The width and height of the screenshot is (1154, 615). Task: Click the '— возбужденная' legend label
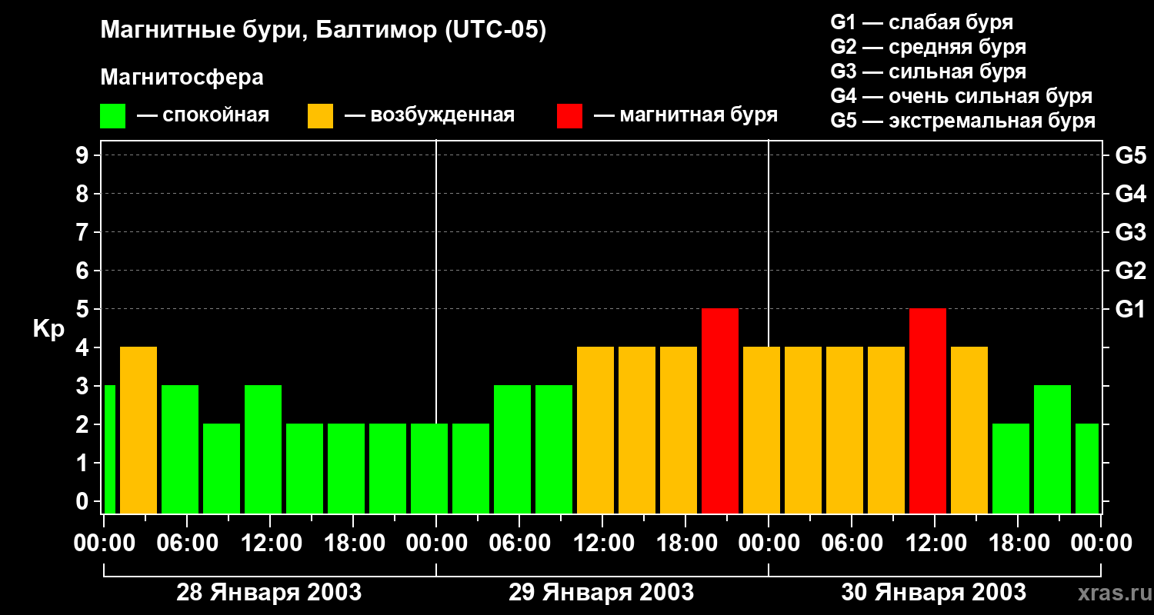click(429, 116)
